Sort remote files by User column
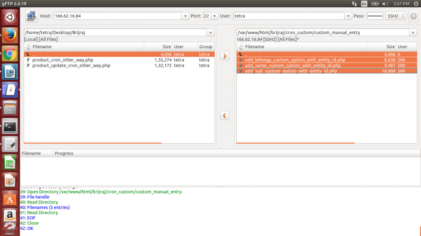The image size is (421, 236). coord(406,47)
